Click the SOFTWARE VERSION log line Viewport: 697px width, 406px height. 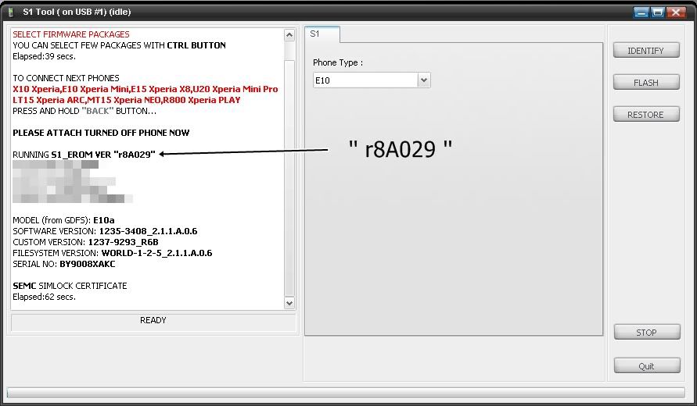pos(105,231)
